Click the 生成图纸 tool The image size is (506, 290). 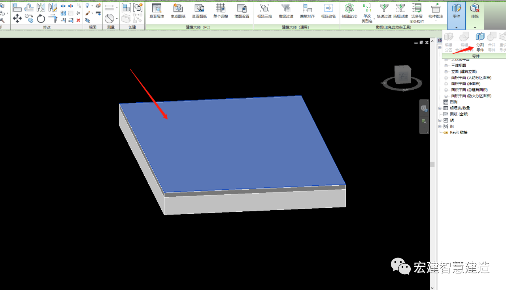tap(178, 11)
